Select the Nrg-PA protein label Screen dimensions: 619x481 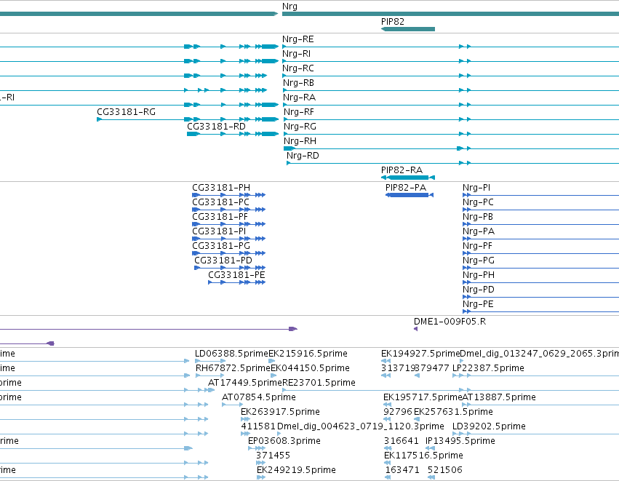(479, 231)
